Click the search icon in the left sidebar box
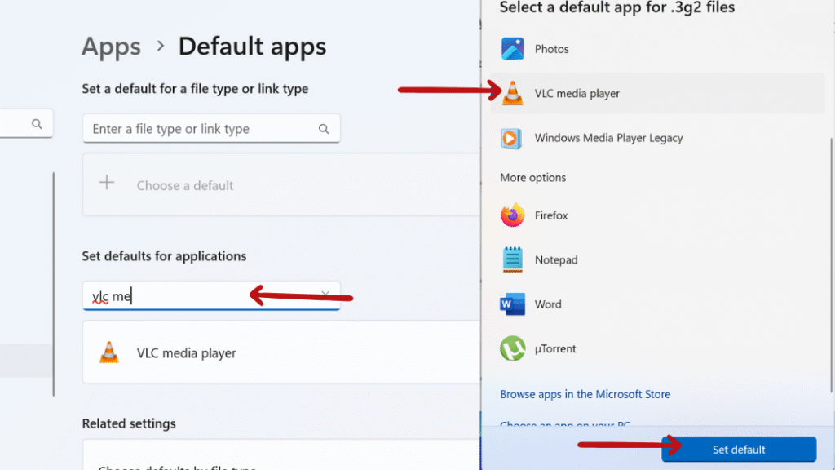The width and height of the screenshot is (835, 470). tap(37, 124)
